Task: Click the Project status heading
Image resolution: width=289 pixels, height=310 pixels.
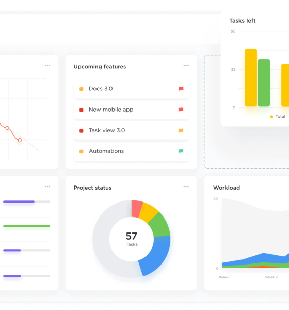Action: (92, 188)
